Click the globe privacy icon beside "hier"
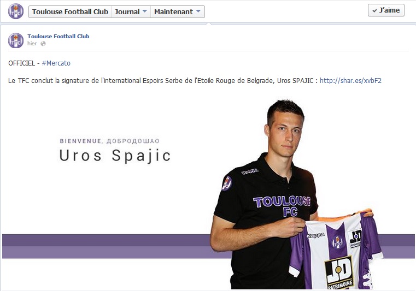The width and height of the screenshot is (416, 291). tap(43, 44)
